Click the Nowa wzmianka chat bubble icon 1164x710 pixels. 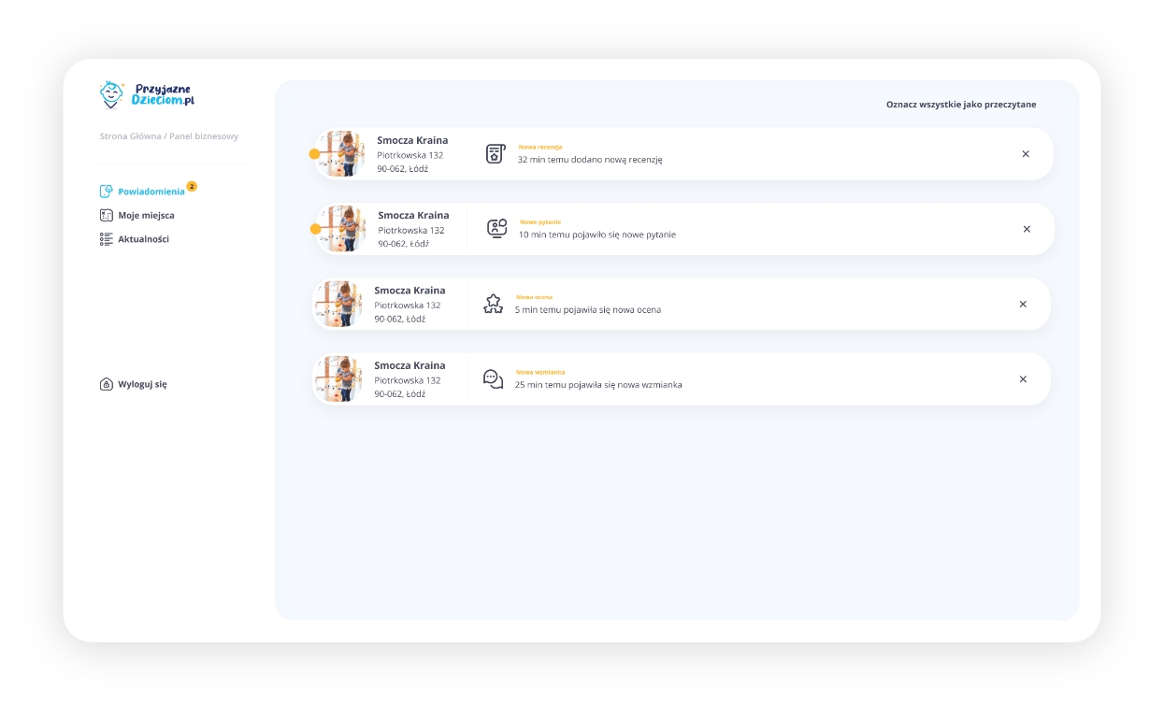coord(493,378)
